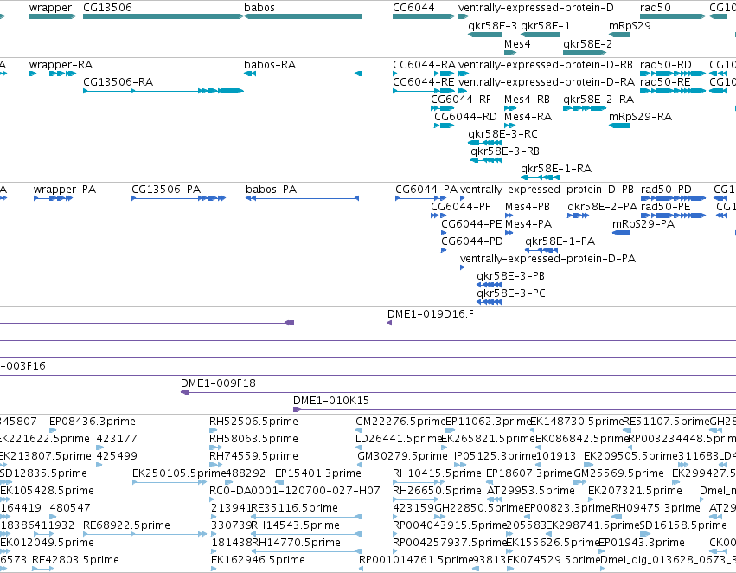Click RE42803.5prime EST label
This screenshot has height=573, width=736.
[75, 560]
